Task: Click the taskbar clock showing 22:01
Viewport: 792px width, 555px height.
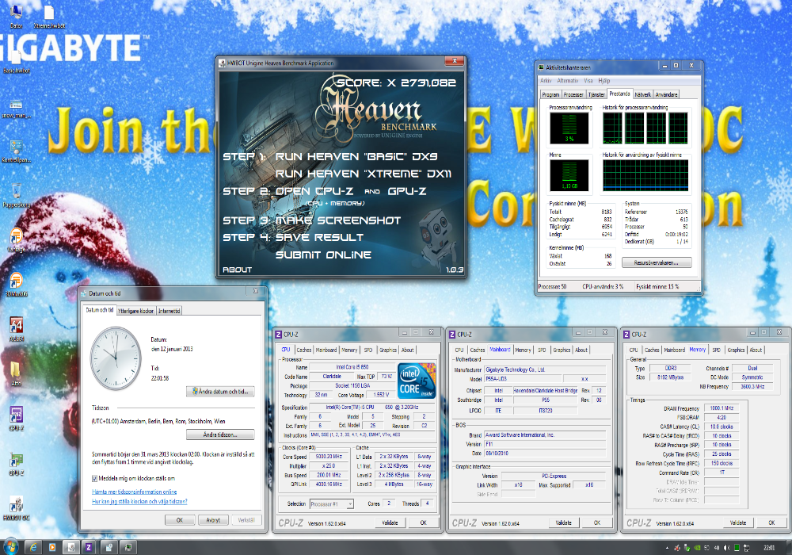Action: click(x=769, y=547)
